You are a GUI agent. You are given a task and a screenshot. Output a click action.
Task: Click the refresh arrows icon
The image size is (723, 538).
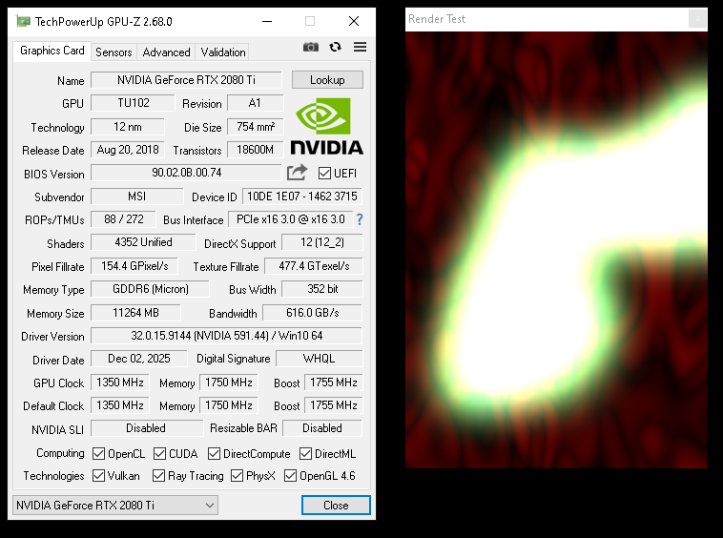pyautogui.click(x=335, y=47)
